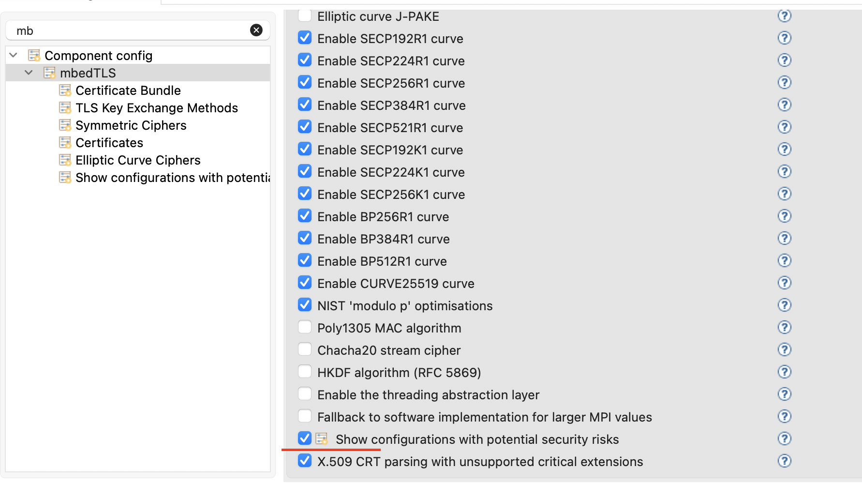This screenshot has width=862, height=483.
Task: Open help for HKDF algorithm (RFC 5869)
Action: [784, 372]
